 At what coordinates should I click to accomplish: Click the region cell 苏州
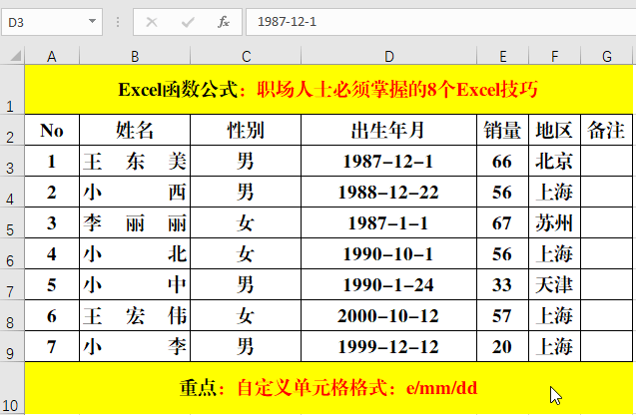point(555,222)
